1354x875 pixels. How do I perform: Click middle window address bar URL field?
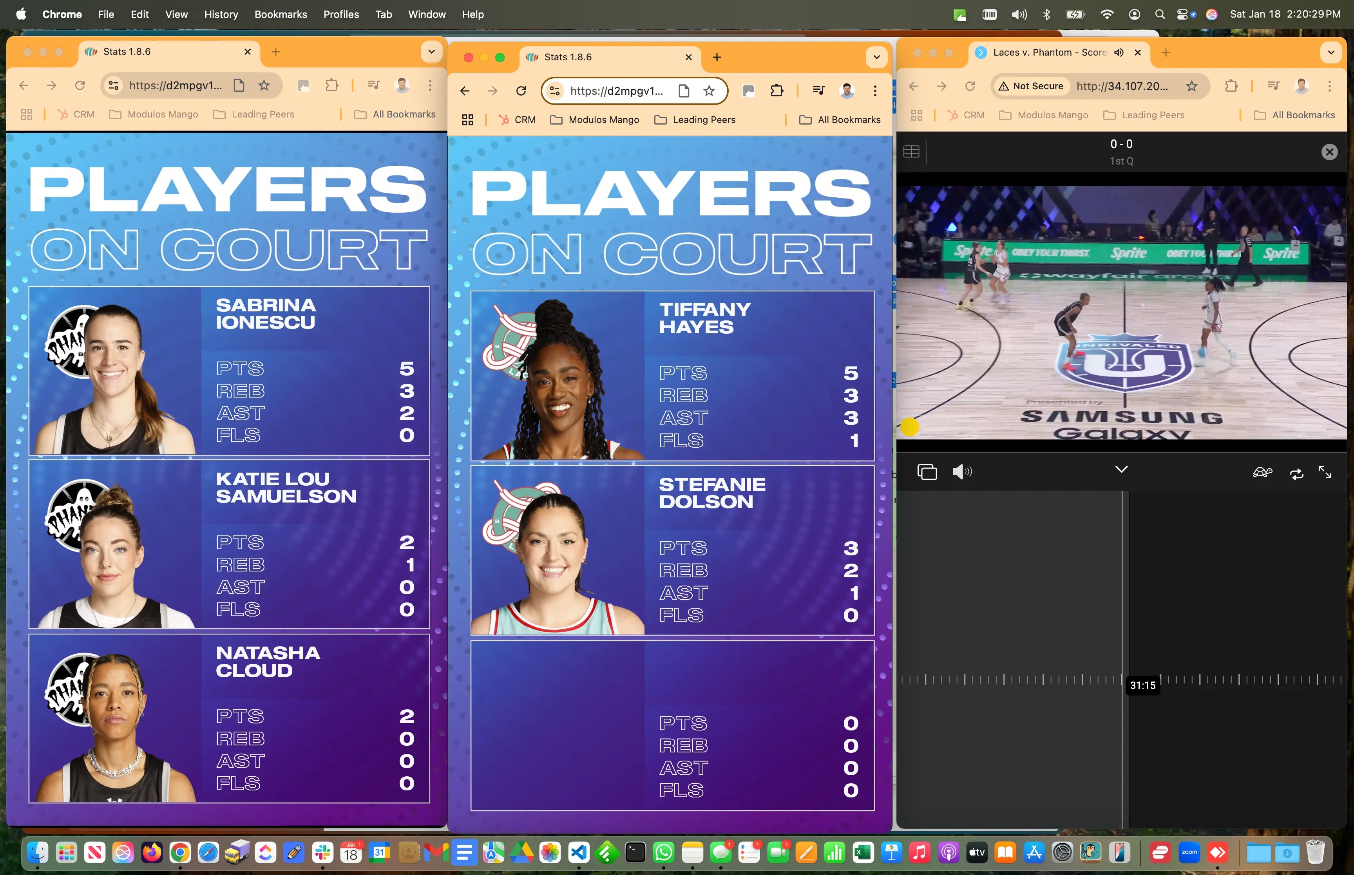click(x=617, y=91)
